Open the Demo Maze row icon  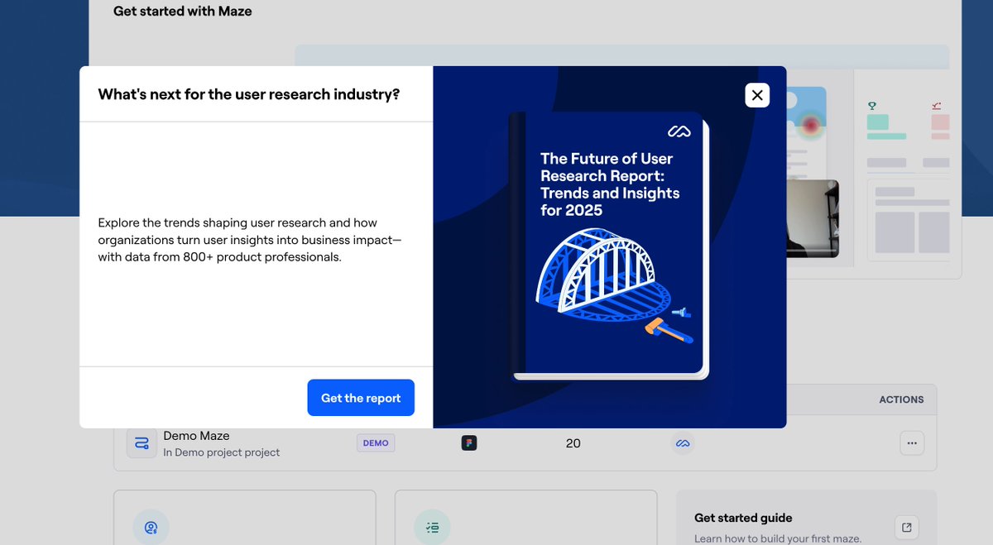pos(142,443)
